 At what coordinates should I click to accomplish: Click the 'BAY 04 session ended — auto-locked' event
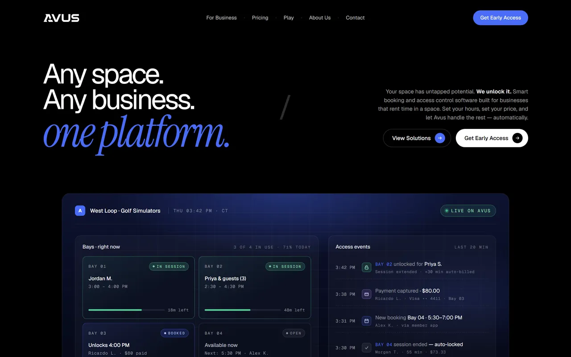tap(419, 345)
